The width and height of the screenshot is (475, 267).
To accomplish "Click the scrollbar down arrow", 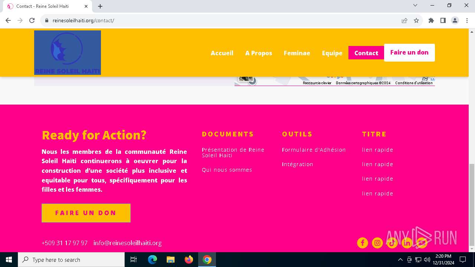I will click(x=472, y=249).
